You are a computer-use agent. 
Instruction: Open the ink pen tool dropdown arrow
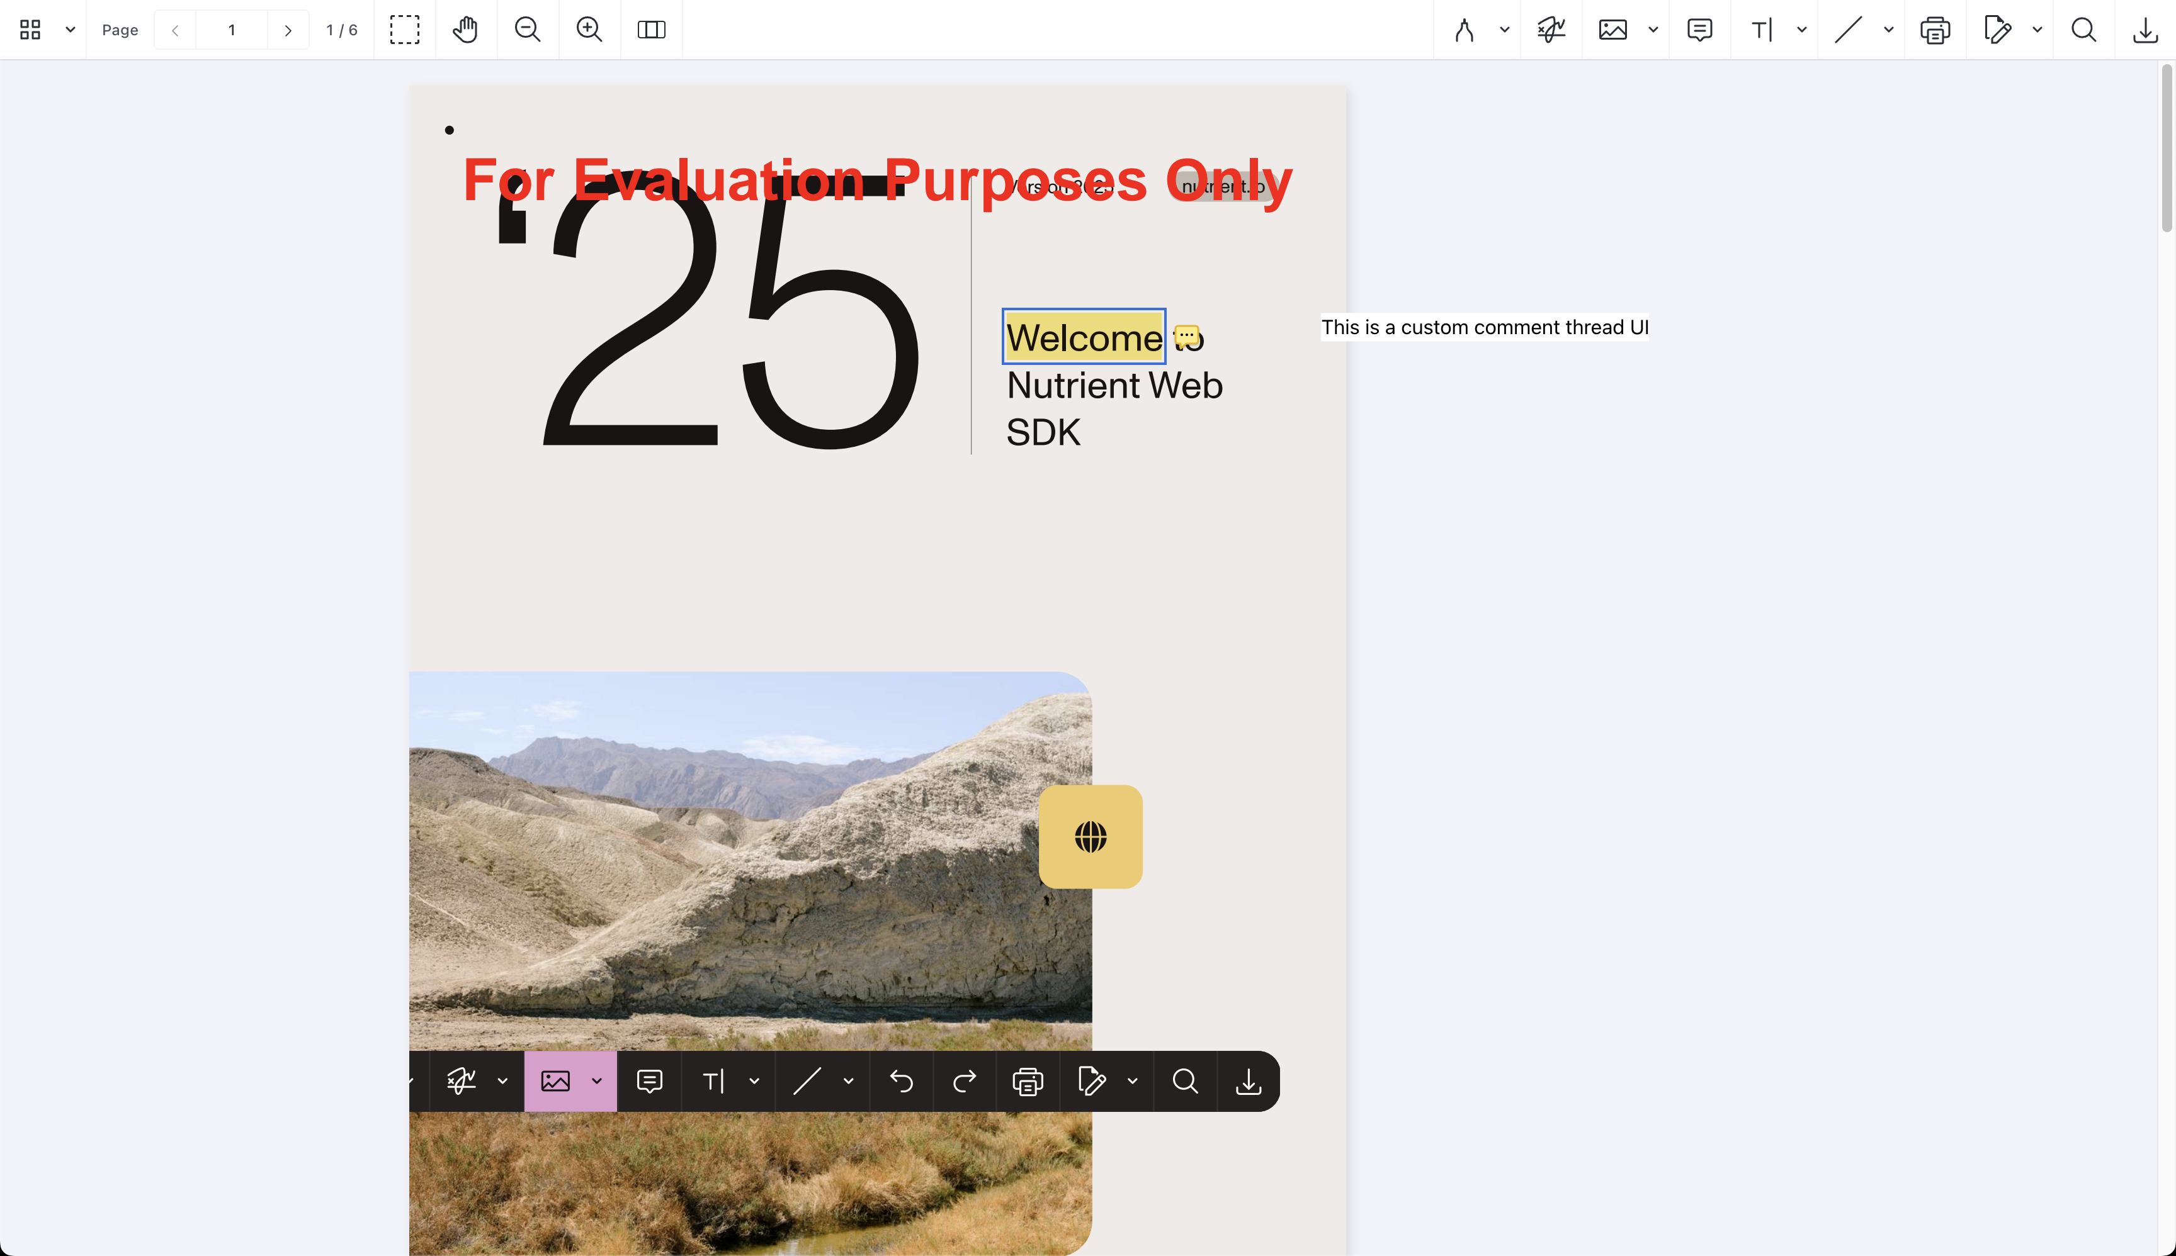click(x=1504, y=30)
